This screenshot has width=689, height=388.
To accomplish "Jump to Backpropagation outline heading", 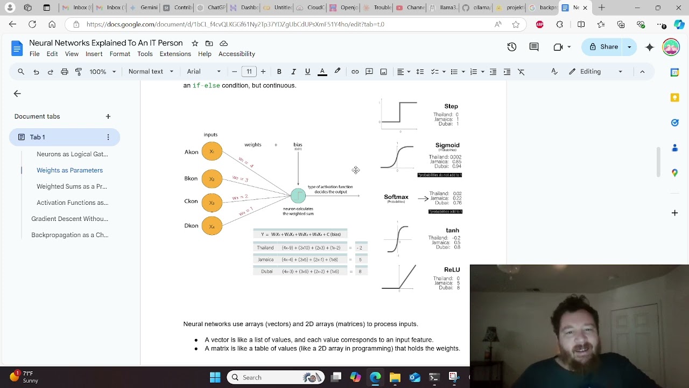I will tap(69, 235).
